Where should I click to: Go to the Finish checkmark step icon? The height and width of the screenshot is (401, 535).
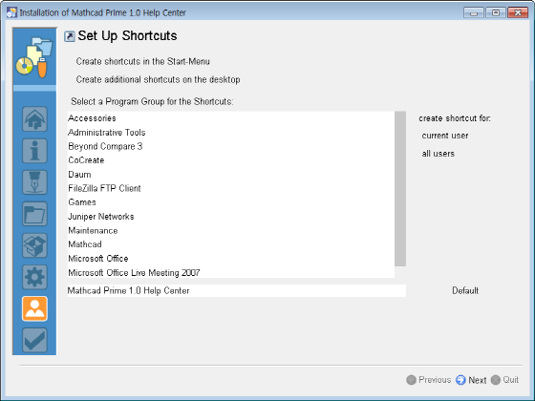[x=34, y=340]
